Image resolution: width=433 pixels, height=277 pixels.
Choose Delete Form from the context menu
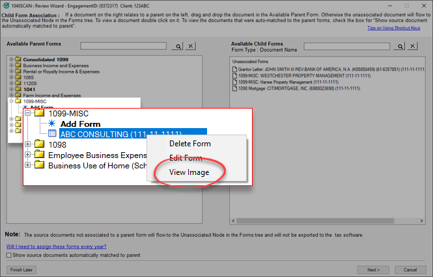189,144
